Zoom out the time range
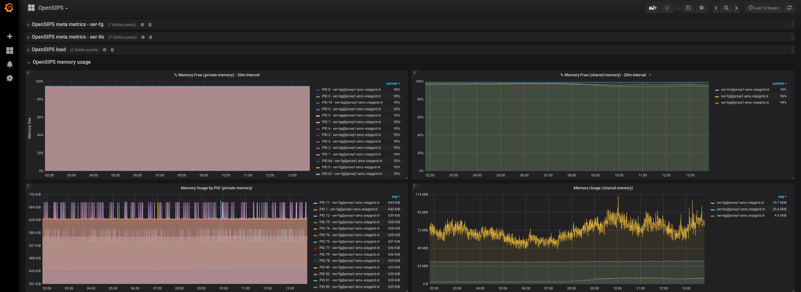 pos(726,8)
